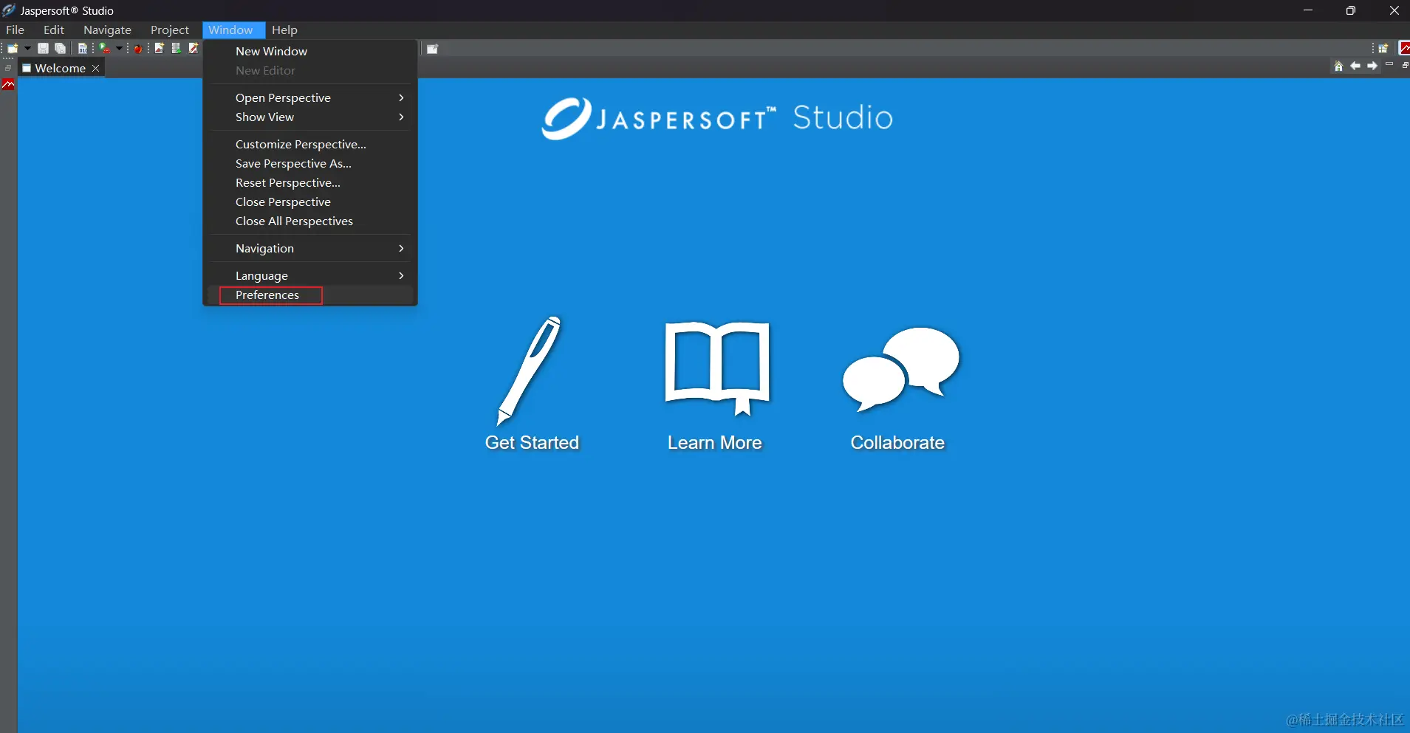The width and height of the screenshot is (1410, 733).
Task: Choose Save Perspective As... entry
Action: [x=309, y=163]
